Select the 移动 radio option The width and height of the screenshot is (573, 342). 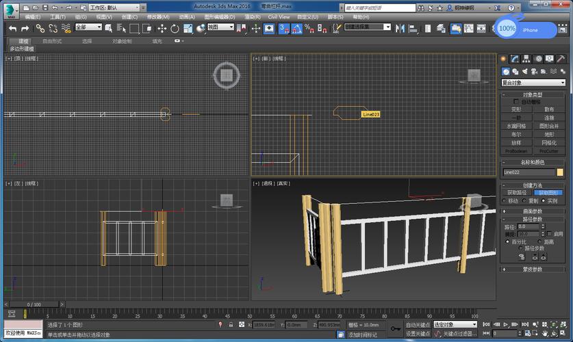pyautogui.click(x=505, y=201)
